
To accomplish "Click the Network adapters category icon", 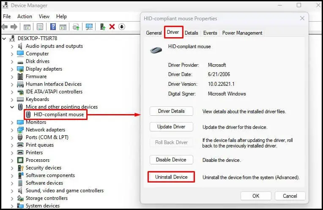I will [20, 130].
